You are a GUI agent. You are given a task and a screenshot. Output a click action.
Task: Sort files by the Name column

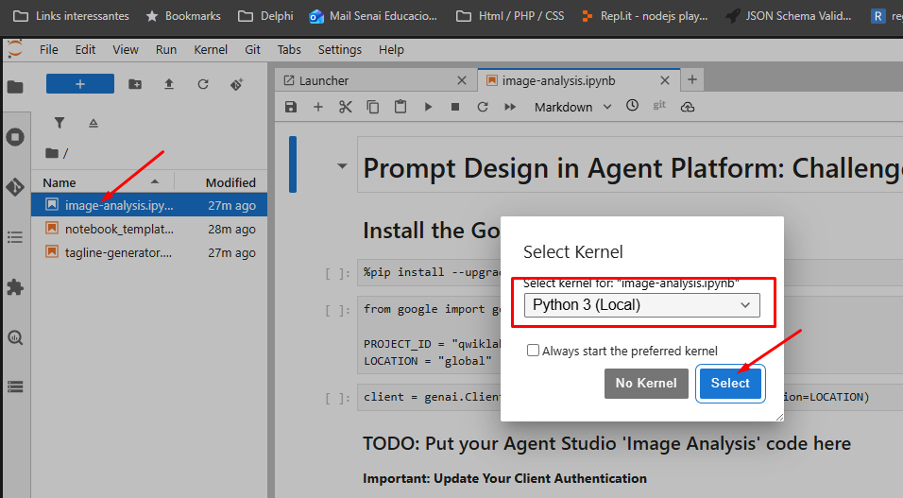point(103,182)
